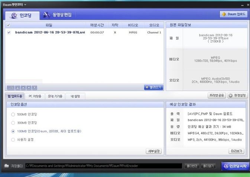The width and height of the screenshot is (250, 177).
Task: Click the move-up arrow button
Action: pos(23,88)
